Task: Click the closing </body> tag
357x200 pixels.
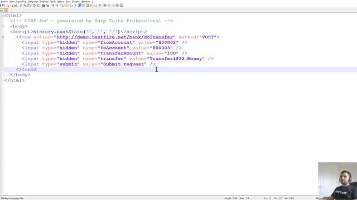Action: [20, 75]
